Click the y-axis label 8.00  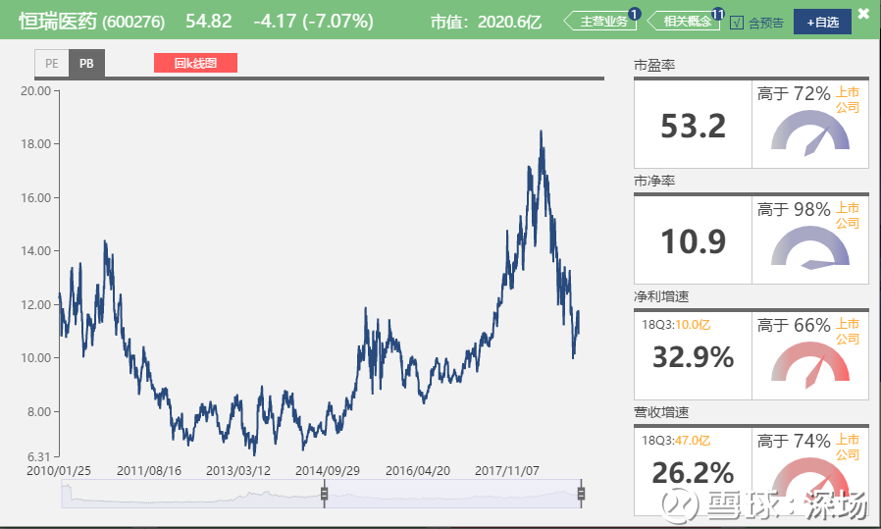[x=39, y=412]
